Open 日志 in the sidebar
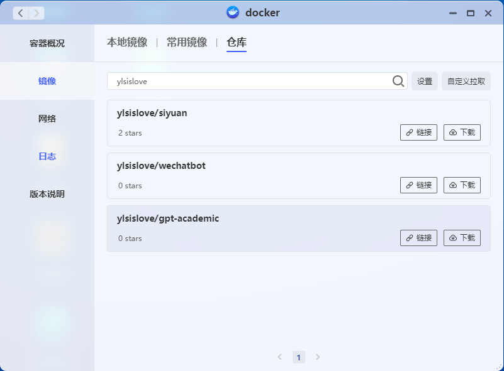 tap(47, 156)
